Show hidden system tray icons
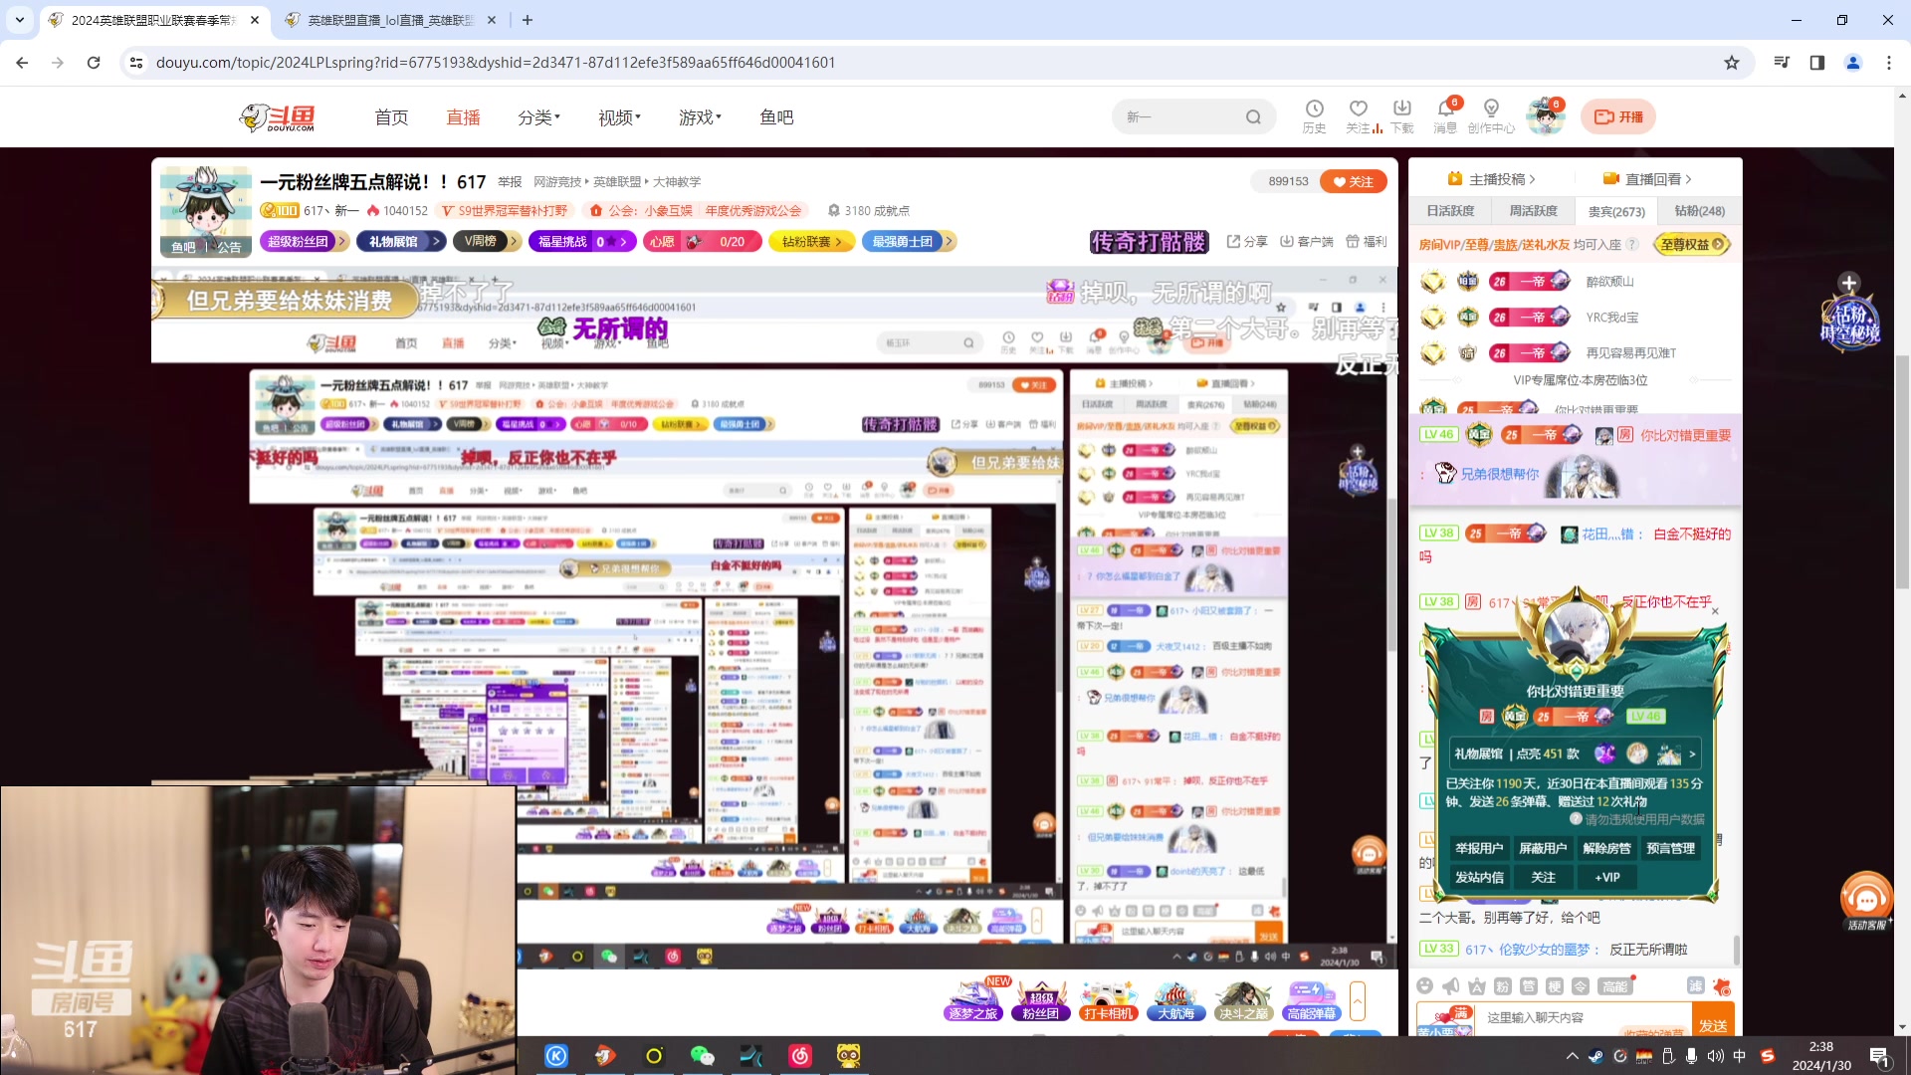Viewport: 1911px width, 1075px height. pyautogui.click(x=1573, y=1056)
